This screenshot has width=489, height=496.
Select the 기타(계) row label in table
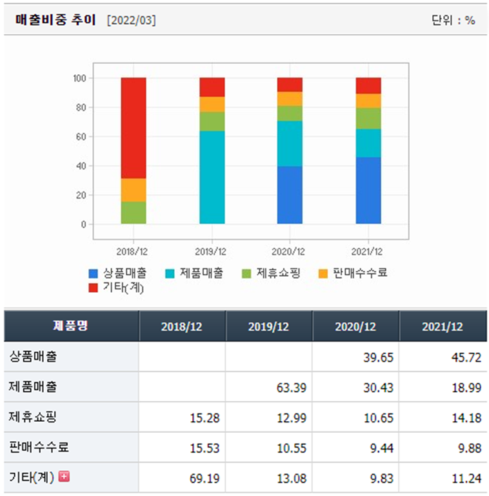click(x=32, y=477)
